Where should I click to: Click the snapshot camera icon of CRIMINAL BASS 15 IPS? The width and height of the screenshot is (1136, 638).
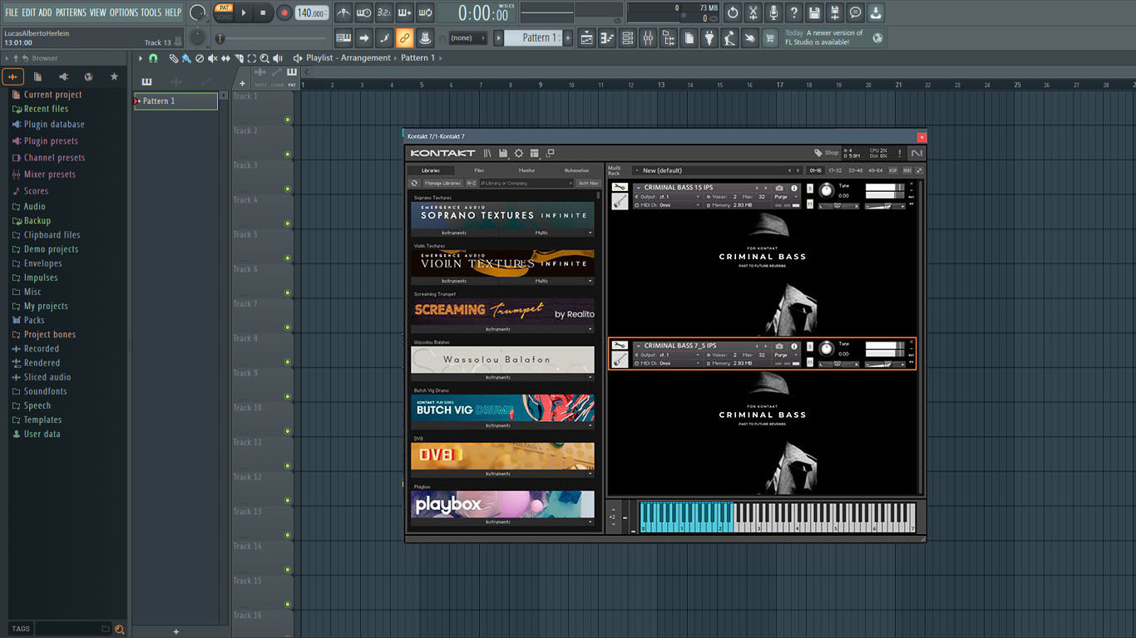[x=779, y=188]
